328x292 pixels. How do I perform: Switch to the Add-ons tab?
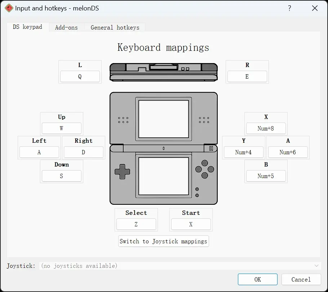click(x=67, y=27)
